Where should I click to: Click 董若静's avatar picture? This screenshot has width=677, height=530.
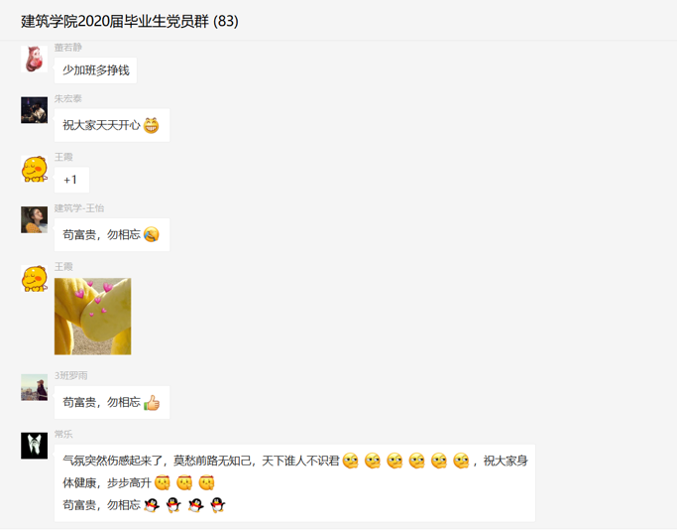coord(34,59)
